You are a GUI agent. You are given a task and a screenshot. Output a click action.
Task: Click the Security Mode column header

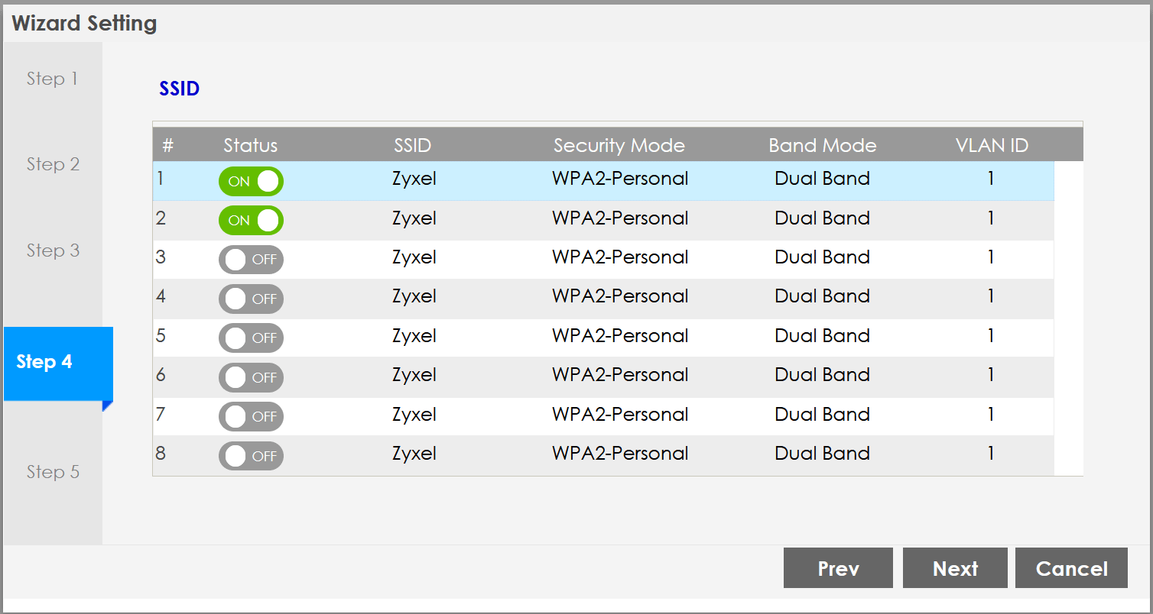(x=619, y=145)
